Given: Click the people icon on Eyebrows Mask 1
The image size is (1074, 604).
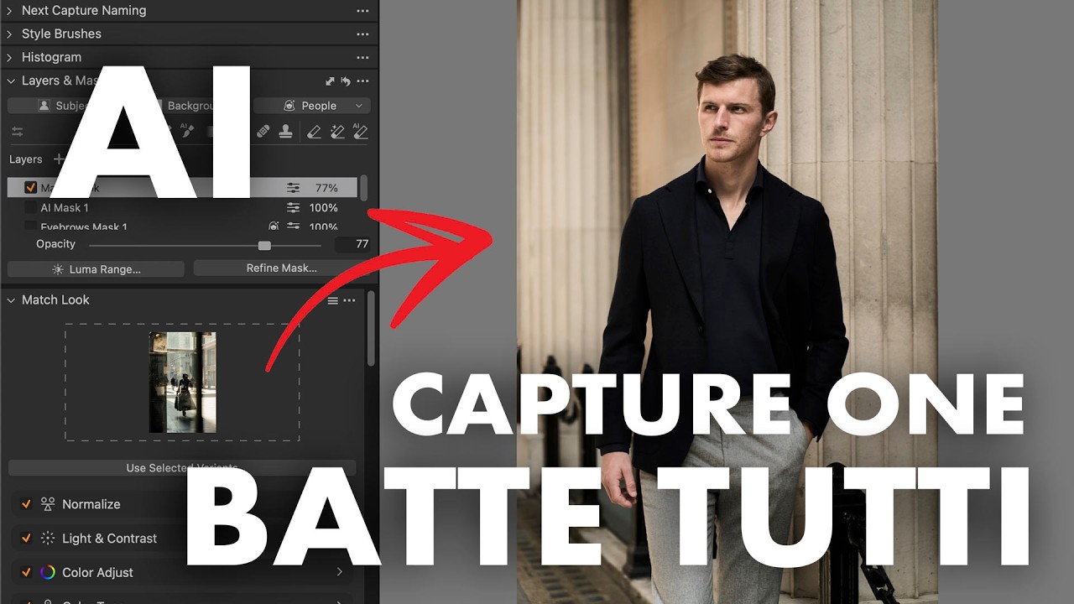Looking at the screenshot, I should click(x=274, y=226).
